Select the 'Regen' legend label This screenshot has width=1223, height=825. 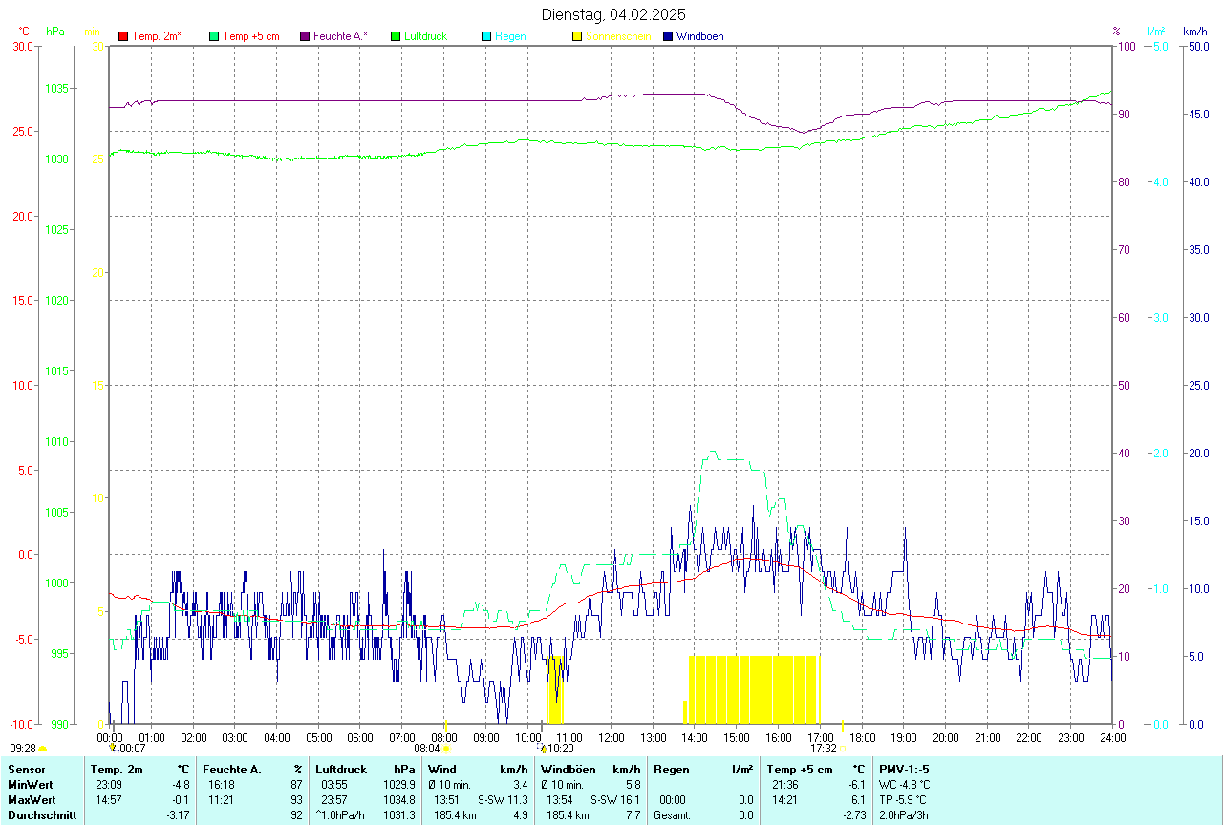click(510, 36)
